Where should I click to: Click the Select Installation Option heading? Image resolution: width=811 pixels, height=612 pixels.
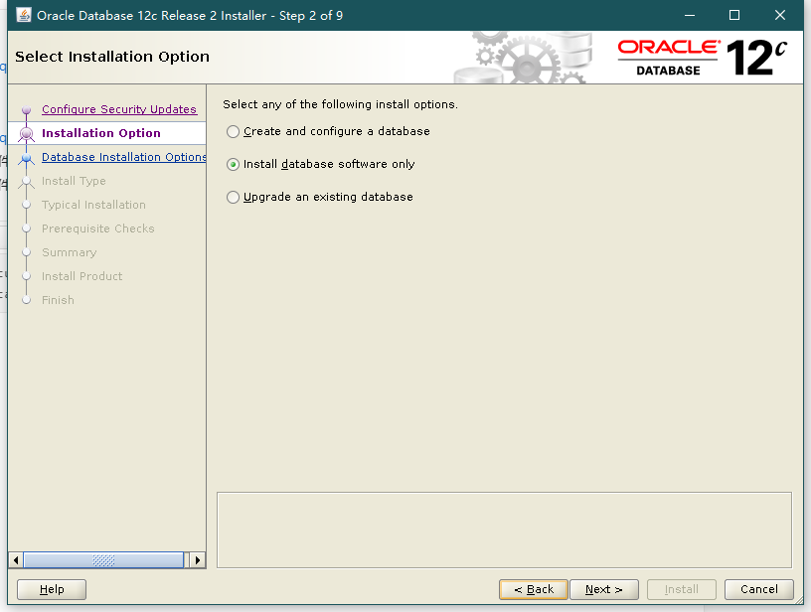point(112,57)
